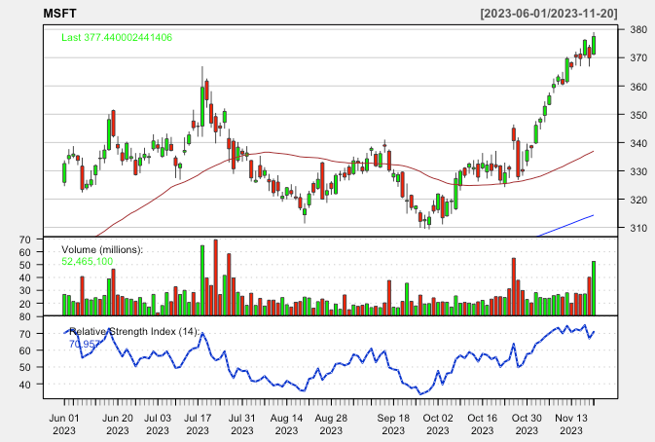Click the Jul 31 2023 date label
The width and height of the screenshot is (655, 442).
click(x=242, y=424)
